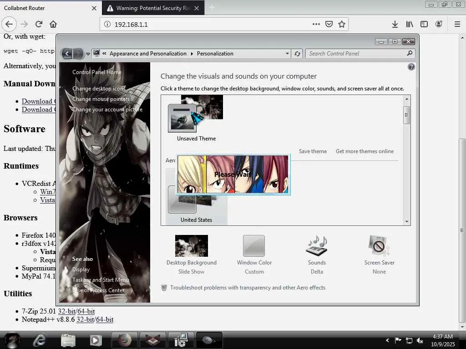Refresh the Personalization window

tap(297, 54)
